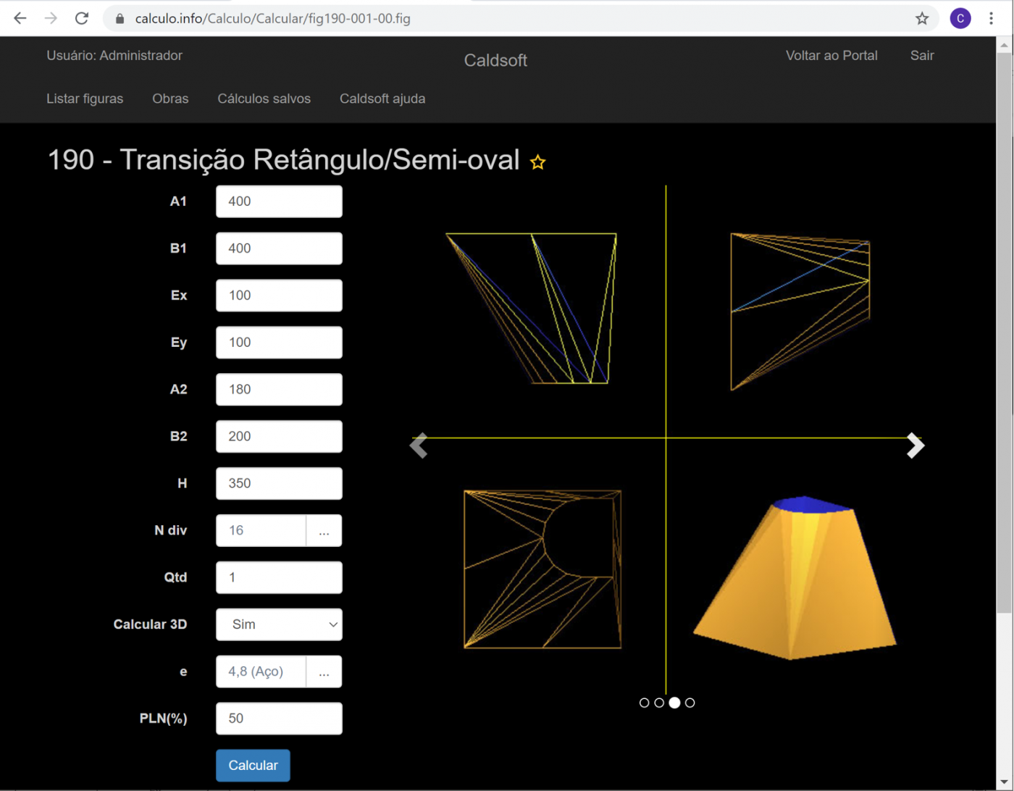The image size is (1014, 791).
Task: Click the yellow favorite star icon
Action: pyautogui.click(x=537, y=162)
